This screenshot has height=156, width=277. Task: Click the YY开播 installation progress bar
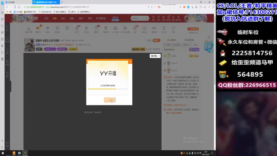pos(108,89)
